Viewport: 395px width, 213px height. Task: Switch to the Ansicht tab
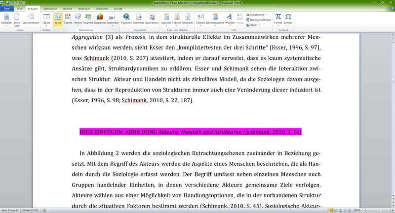coord(118,9)
